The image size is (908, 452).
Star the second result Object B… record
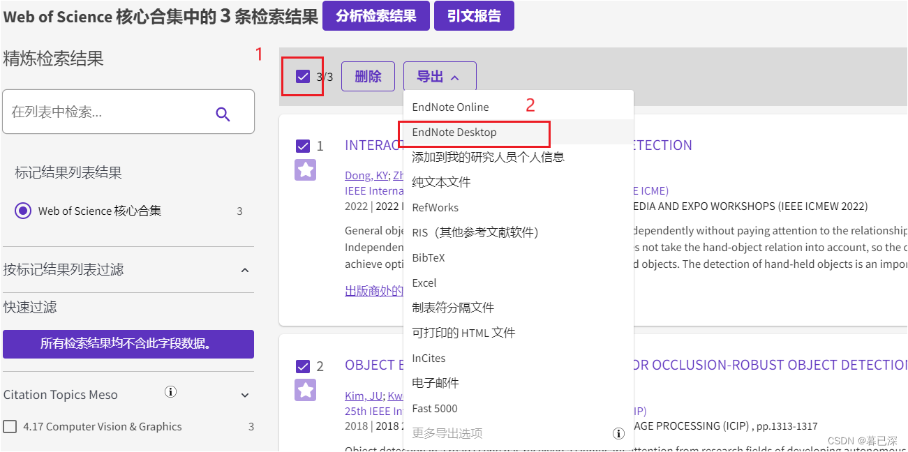[305, 390]
